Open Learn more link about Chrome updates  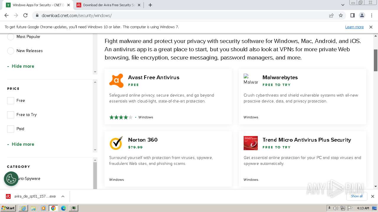coord(354,27)
